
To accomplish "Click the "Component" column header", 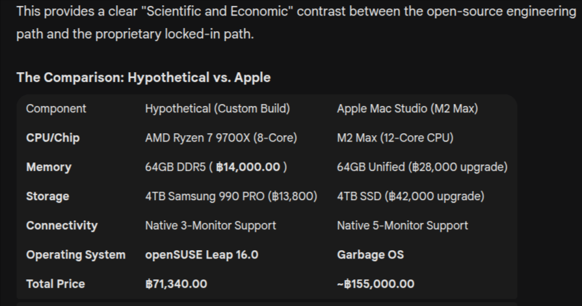I will (x=56, y=108).
